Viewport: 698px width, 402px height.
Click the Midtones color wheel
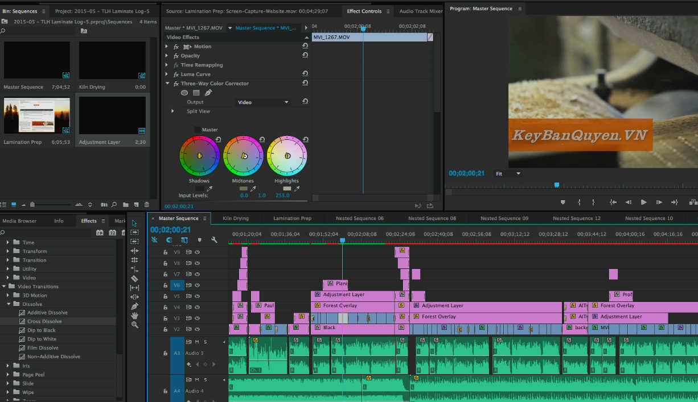coord(243,156)
